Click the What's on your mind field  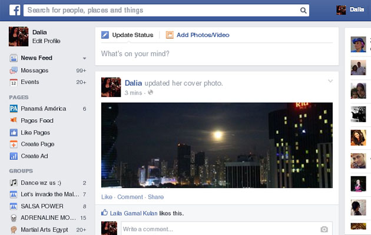click(x=217, y=54)
